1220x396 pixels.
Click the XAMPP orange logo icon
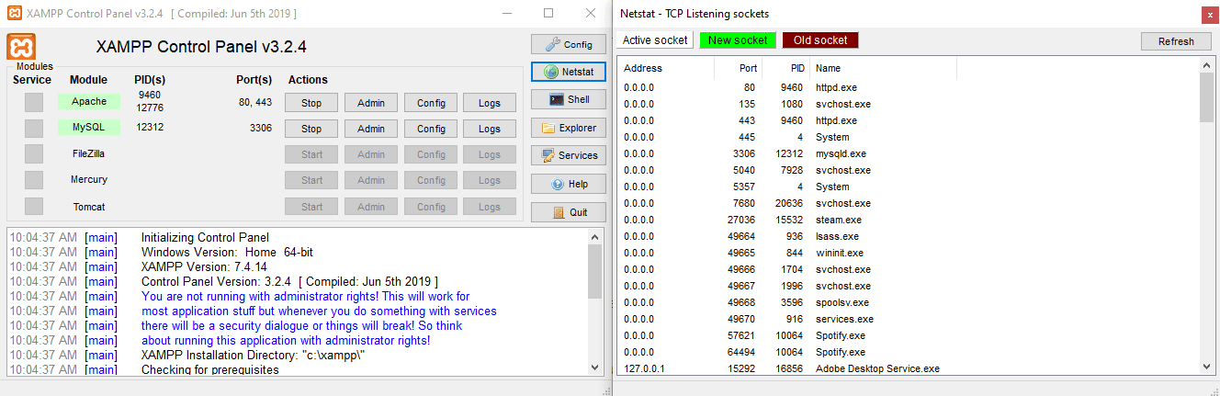tap(20, 48)
